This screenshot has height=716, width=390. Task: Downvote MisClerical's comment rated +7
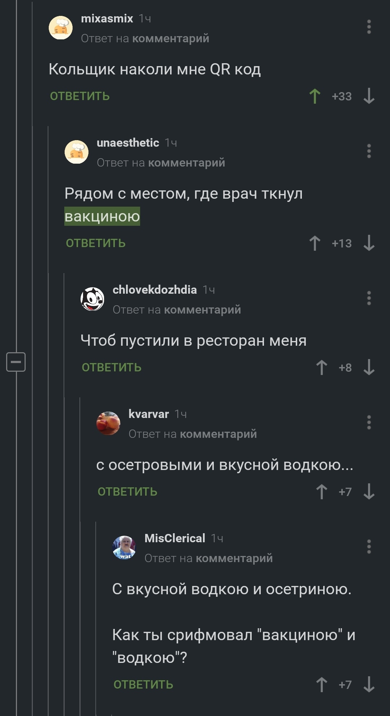tap(369, 685)
